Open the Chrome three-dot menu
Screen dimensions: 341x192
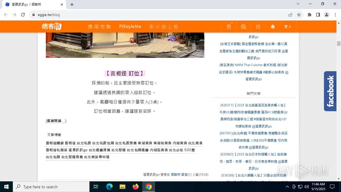point(335,15)
